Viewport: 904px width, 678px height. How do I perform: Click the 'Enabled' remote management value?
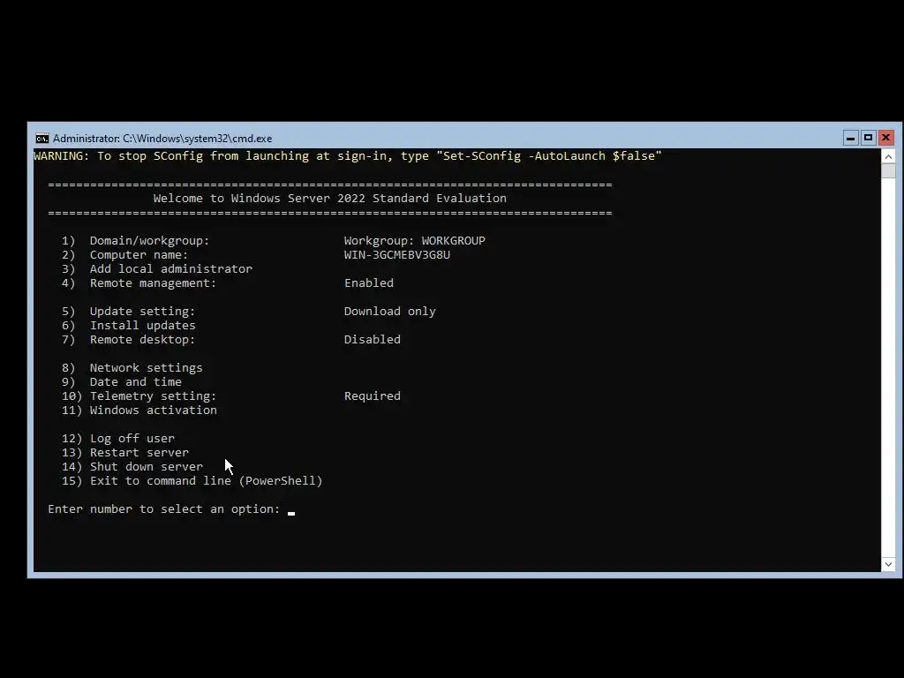pyautogui.click(x=369, y=283)
